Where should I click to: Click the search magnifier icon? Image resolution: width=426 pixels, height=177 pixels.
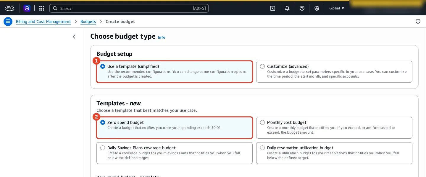pyautogui.click(x=55, y=8)
